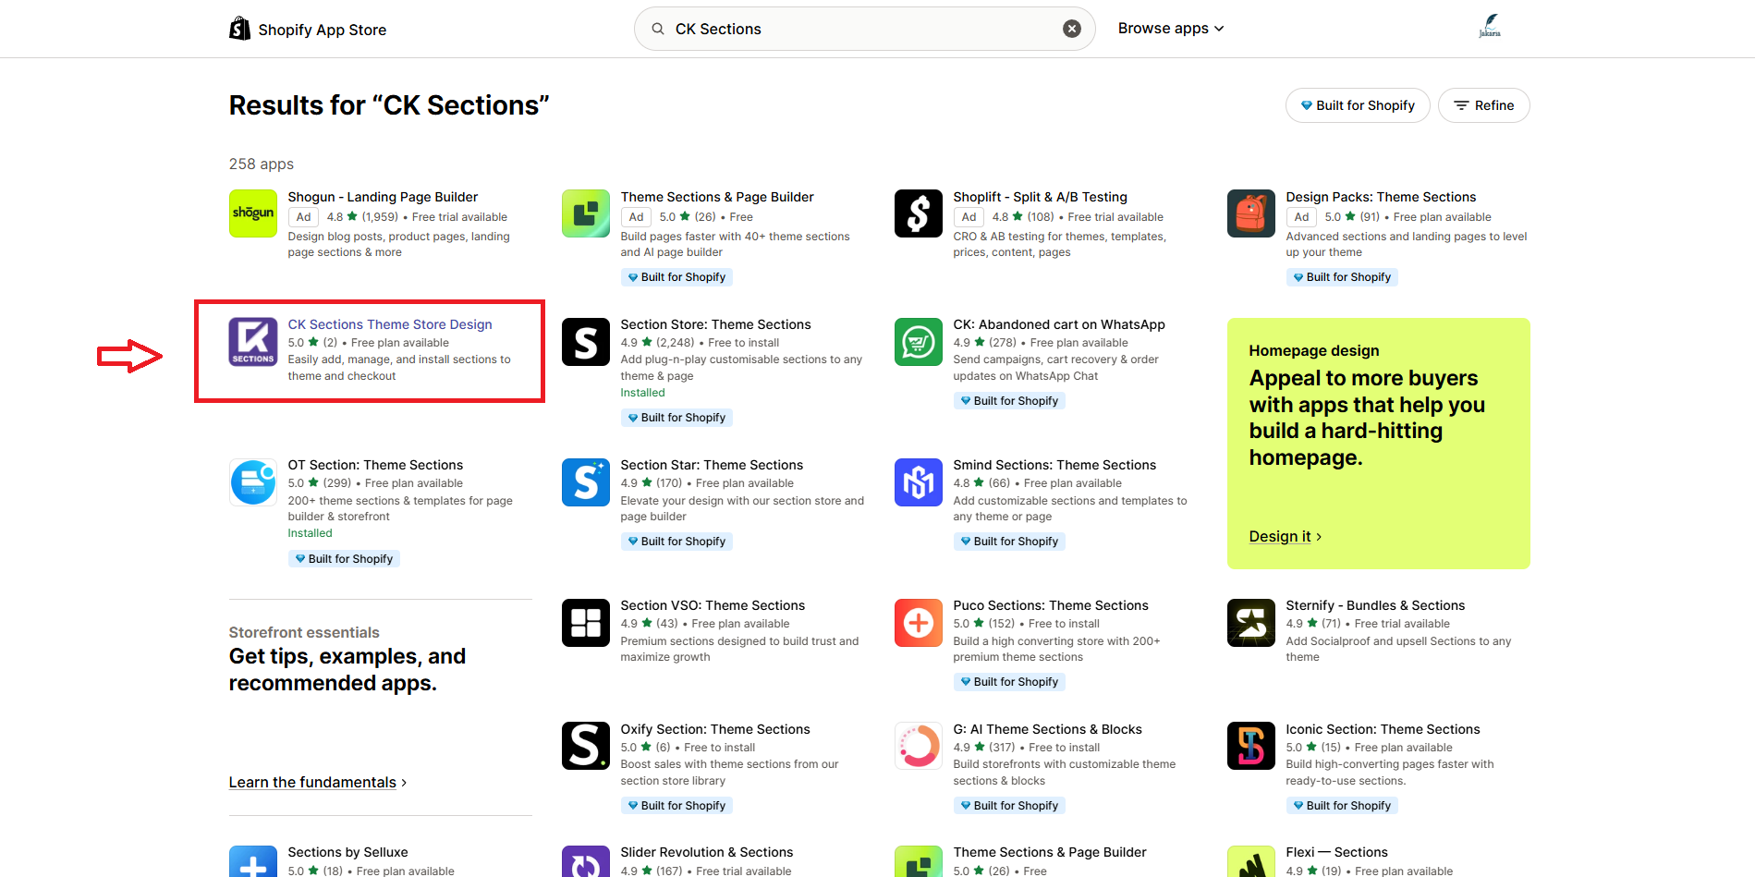1755x877 pixels.
Task: Open the Section VSO grid icon
Action: pyautogui.click(x=585, y=623)
